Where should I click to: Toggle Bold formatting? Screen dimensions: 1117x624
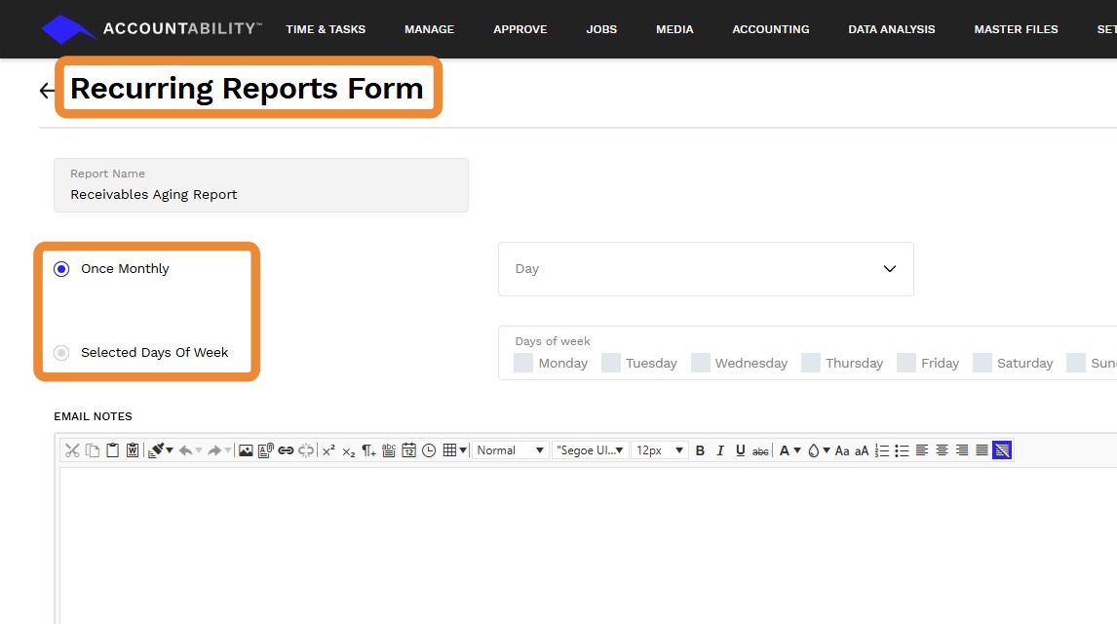coord(700,450)
